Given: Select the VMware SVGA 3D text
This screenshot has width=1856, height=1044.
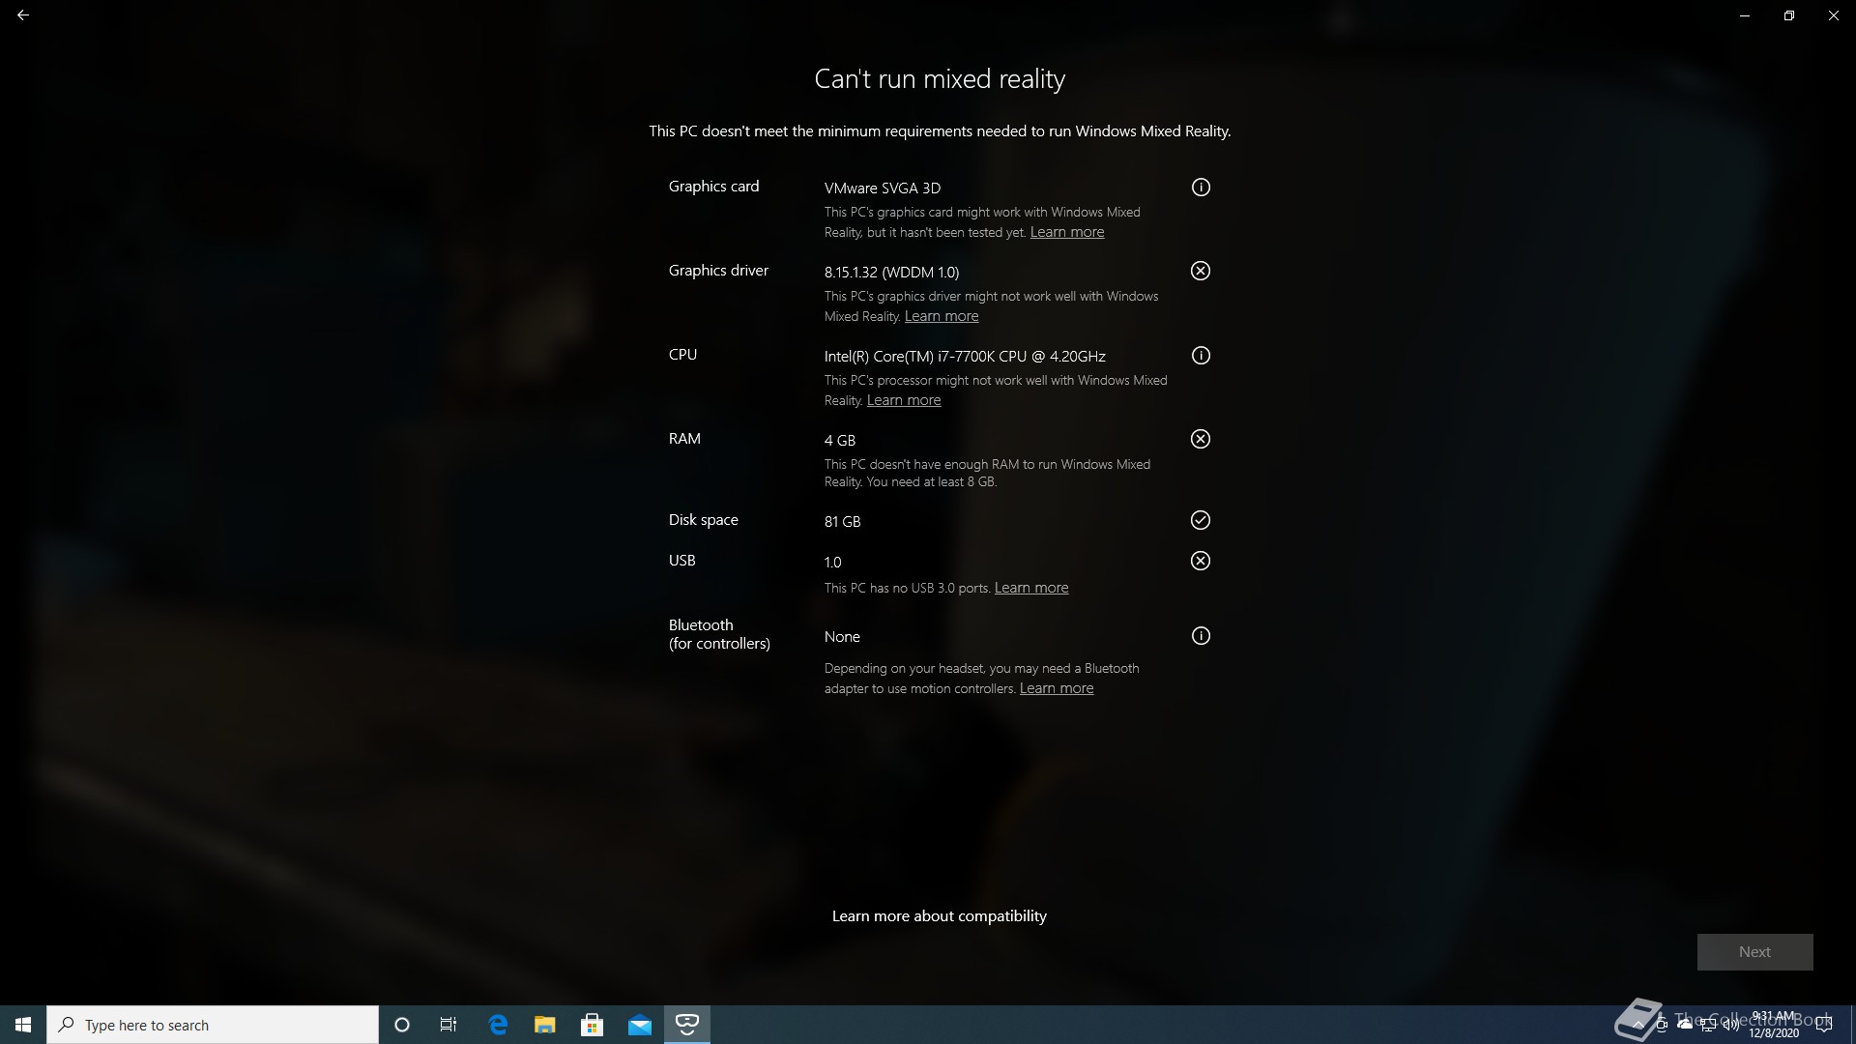Looking at the screenshot, I should tap(883, 188).
